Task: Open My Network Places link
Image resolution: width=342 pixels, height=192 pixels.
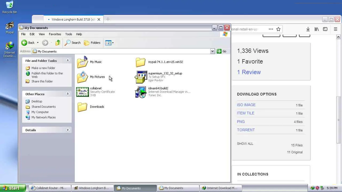Action: click(41, 117)
